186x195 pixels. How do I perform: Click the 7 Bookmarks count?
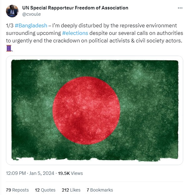(100, 190)
